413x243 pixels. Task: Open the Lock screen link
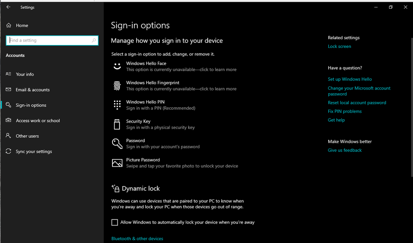pyautogui.click(x=339, y=46)
